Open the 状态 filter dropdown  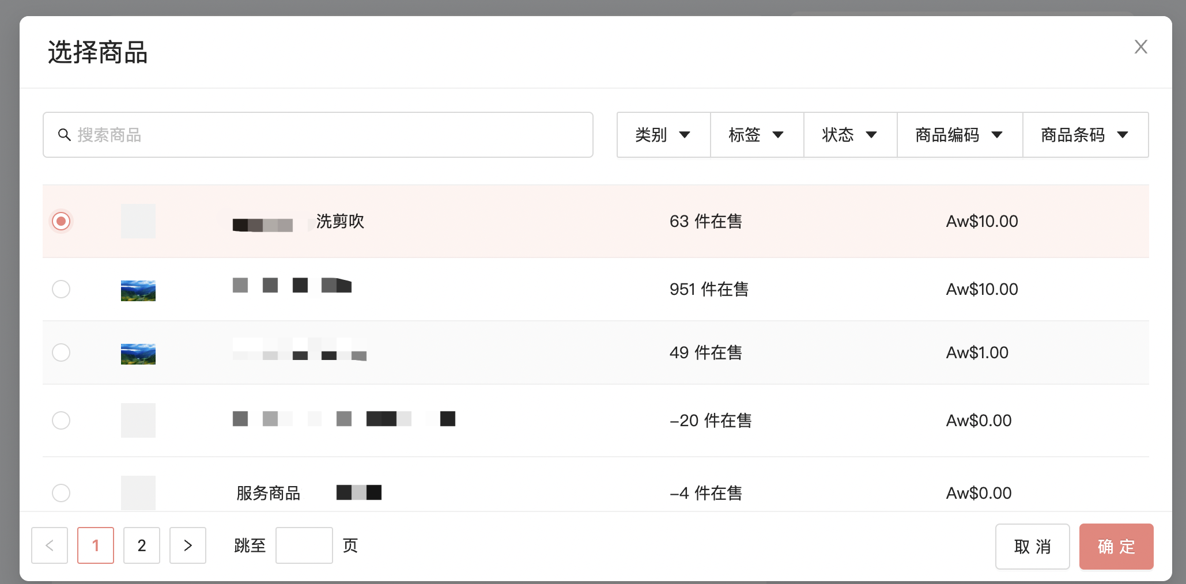click(x=850, y=135)
